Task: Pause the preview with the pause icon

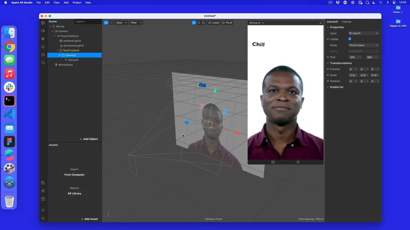Action: coord(43,38)
